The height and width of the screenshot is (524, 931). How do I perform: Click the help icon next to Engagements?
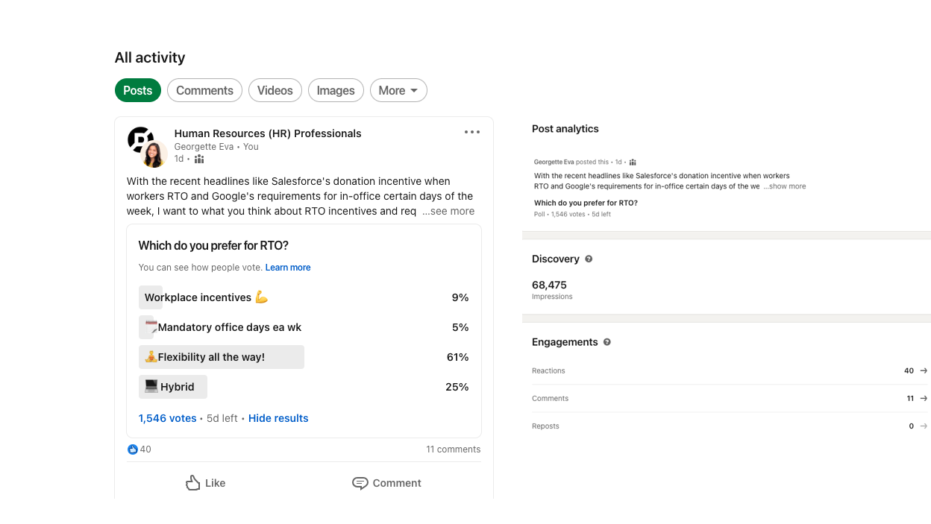[x=606, y=342]
